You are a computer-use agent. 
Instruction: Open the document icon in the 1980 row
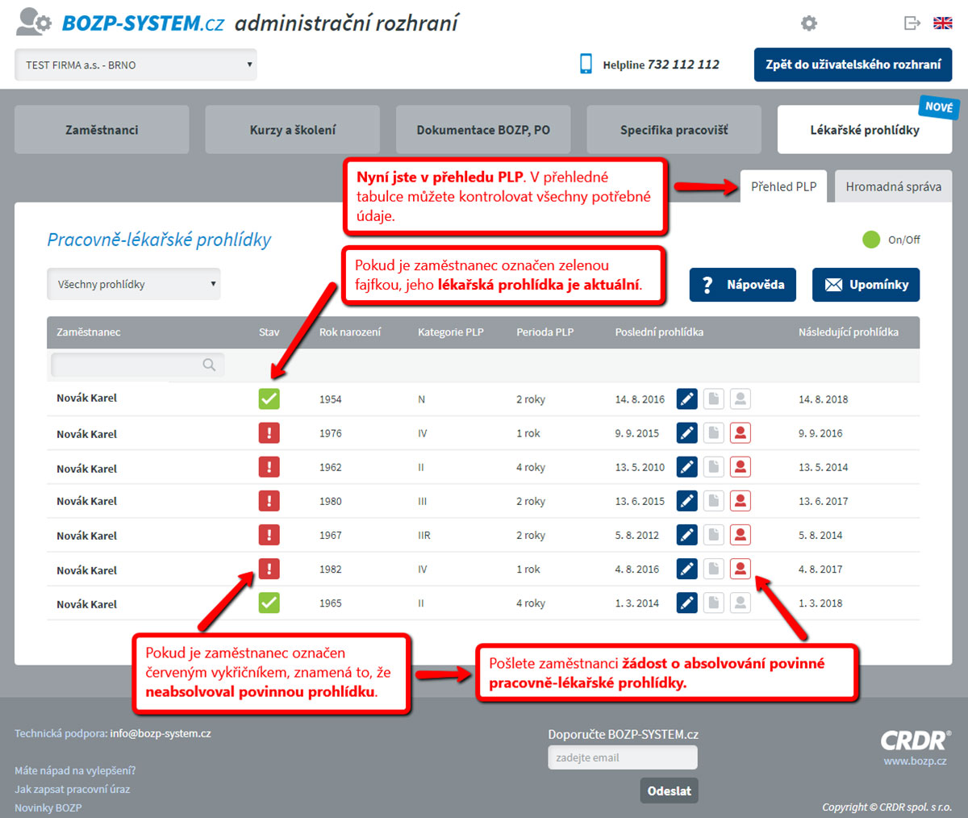(x=714, y=501)
